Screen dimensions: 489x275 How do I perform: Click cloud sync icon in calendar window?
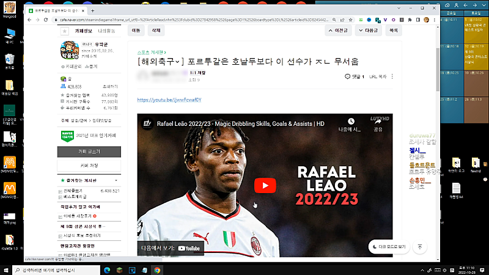(x=447, y=5)
